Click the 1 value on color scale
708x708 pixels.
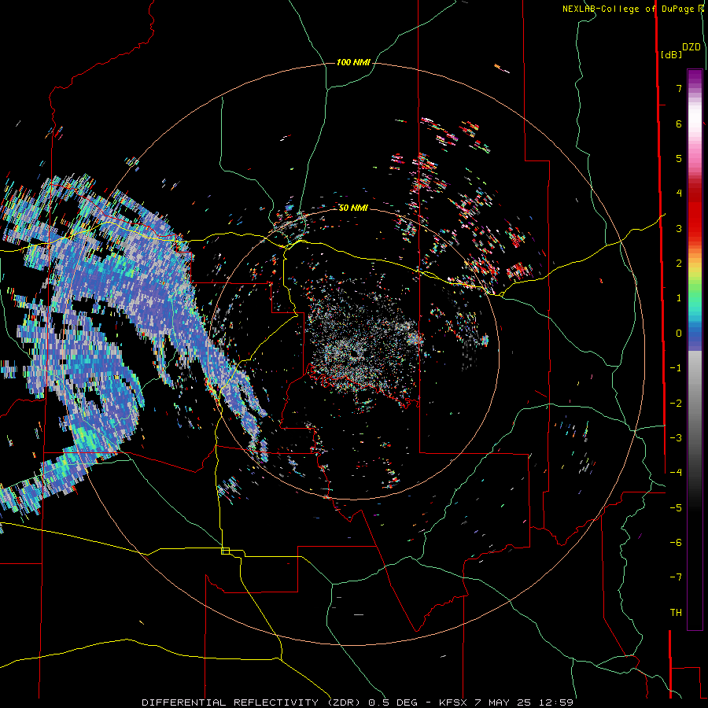pos(679,298)
